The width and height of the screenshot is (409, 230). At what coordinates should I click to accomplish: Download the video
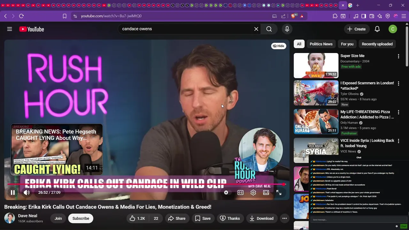click(x=261, y=218)
